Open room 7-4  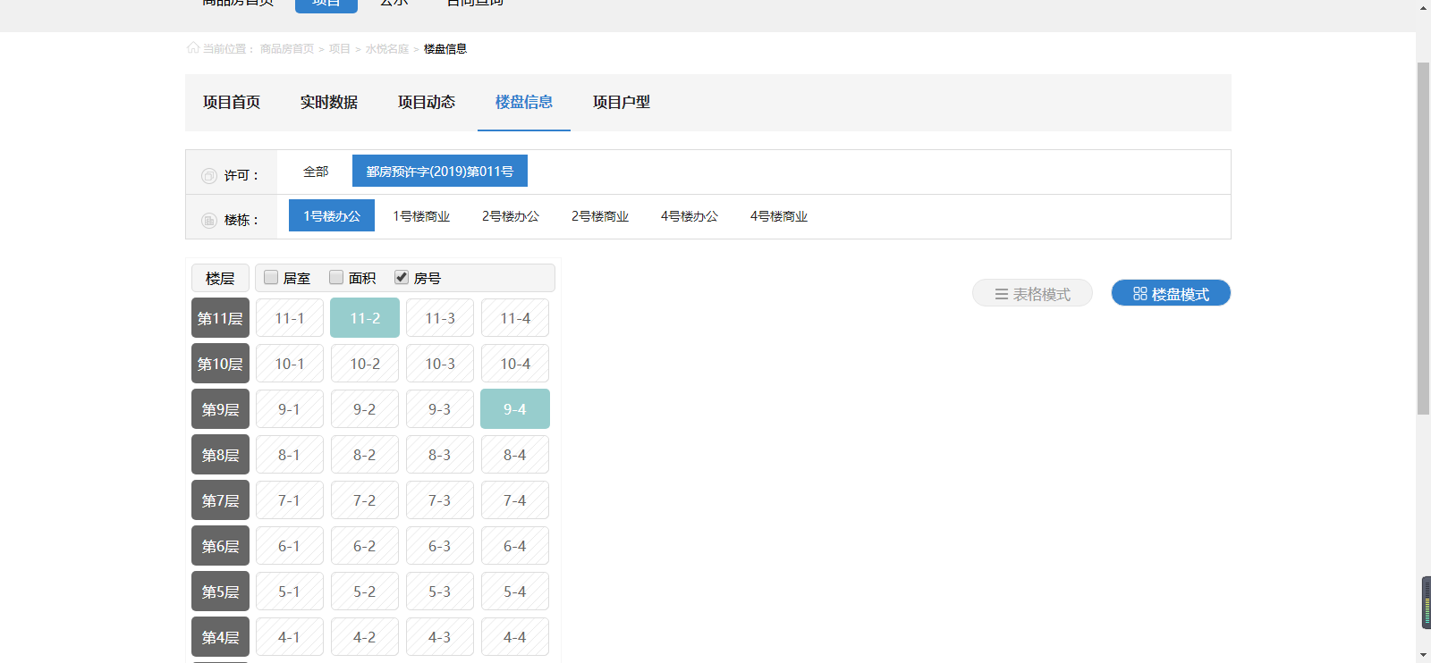[x=515, y=500]
